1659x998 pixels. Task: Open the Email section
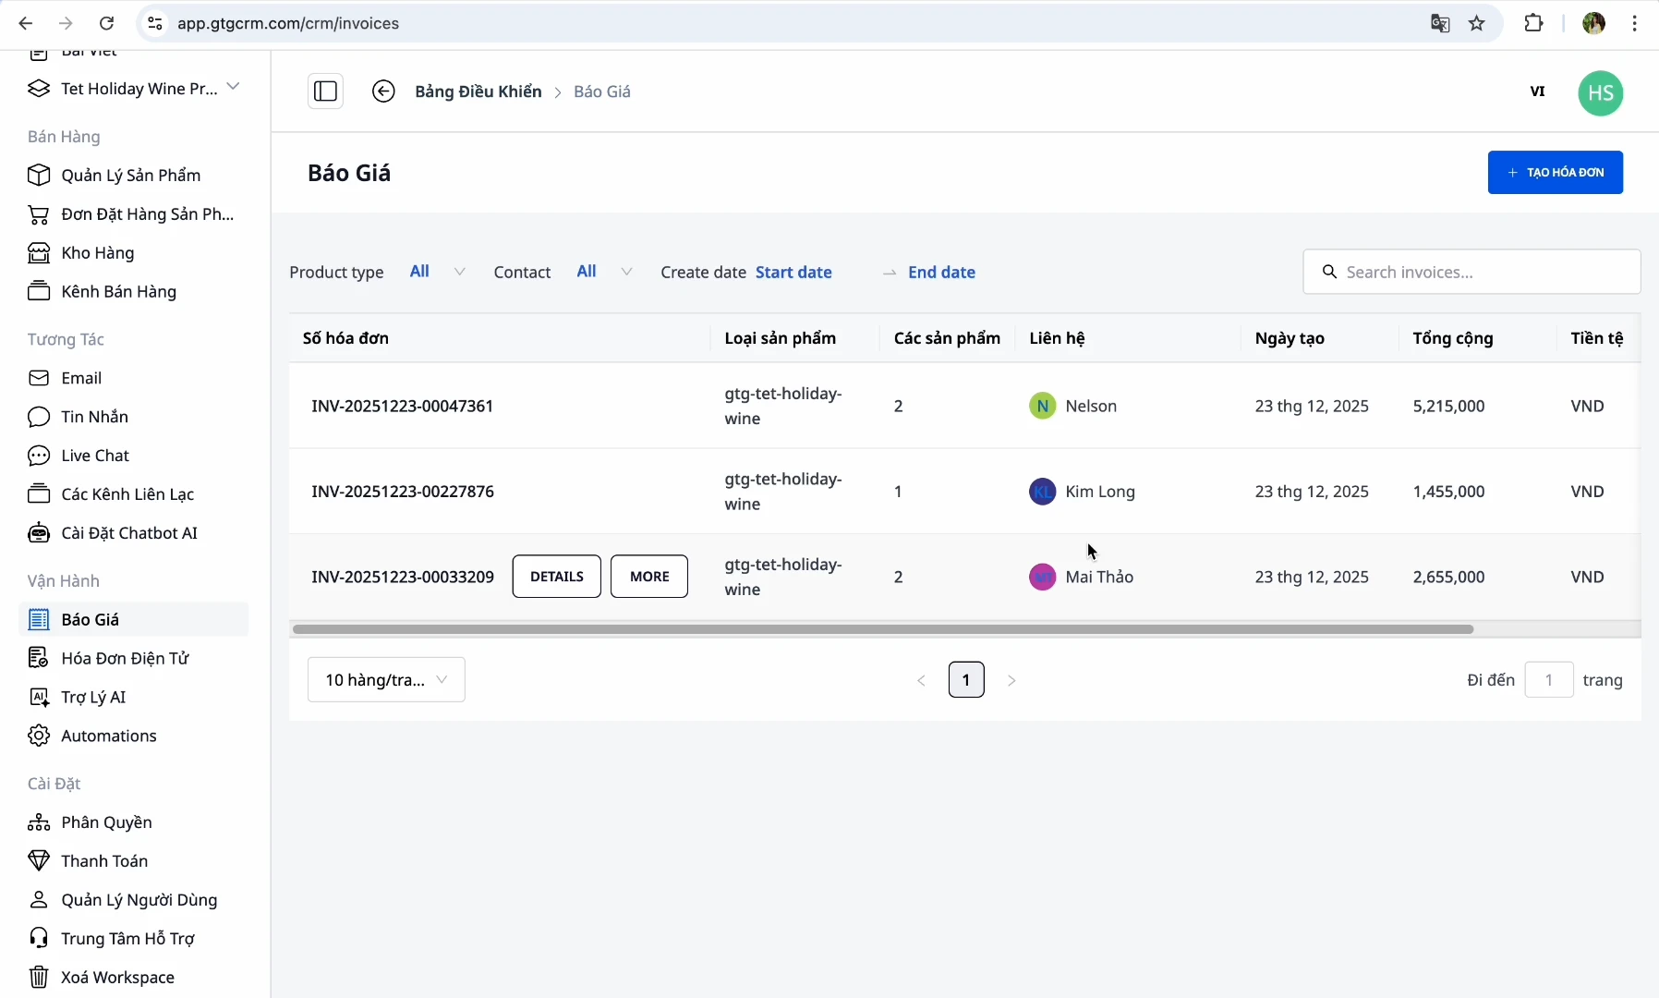[x=81, y=378]
